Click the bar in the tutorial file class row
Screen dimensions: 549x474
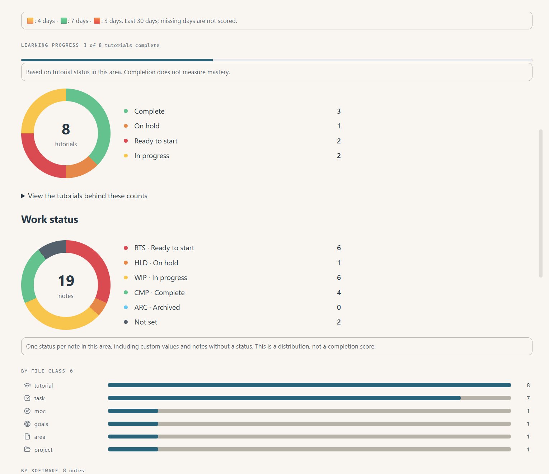point(309,385)
